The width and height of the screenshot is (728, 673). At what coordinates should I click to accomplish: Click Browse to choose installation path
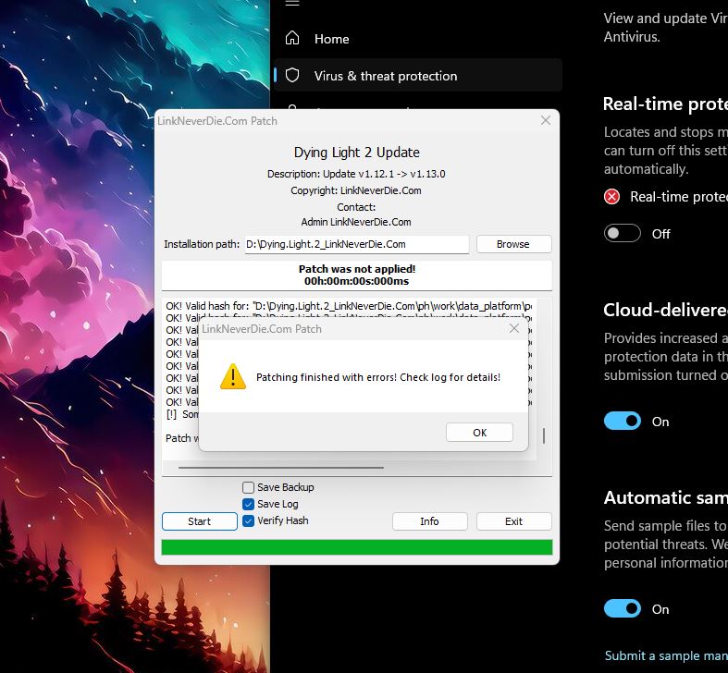pyautogui.click(x=513, y=244)
